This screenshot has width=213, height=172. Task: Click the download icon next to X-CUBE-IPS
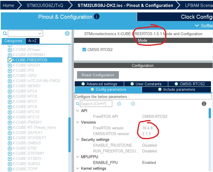[10, 70]
